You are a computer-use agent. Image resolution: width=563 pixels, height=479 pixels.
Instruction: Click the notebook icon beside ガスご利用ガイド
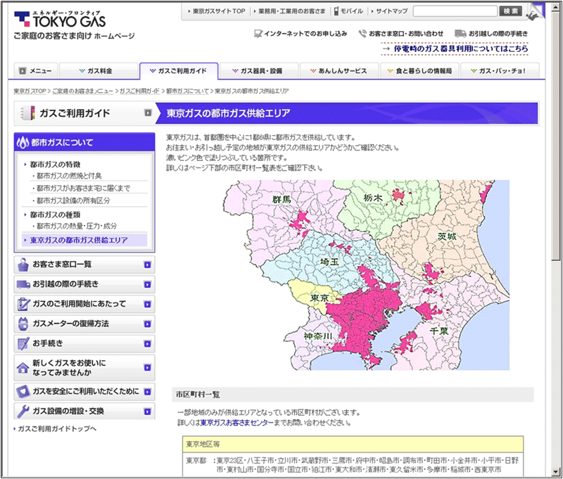pos(27,113)
